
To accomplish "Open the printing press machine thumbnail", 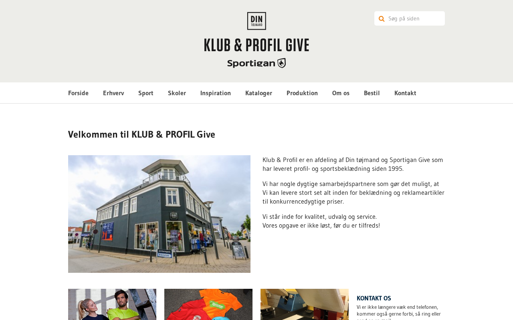I will (x=305, y=304).
